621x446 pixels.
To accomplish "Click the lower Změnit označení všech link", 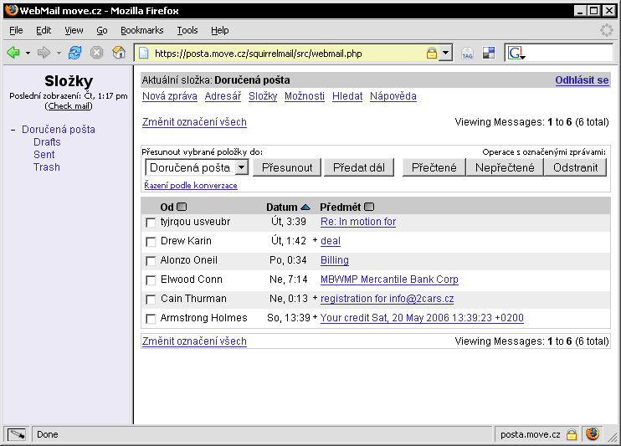I will (194, 341).
